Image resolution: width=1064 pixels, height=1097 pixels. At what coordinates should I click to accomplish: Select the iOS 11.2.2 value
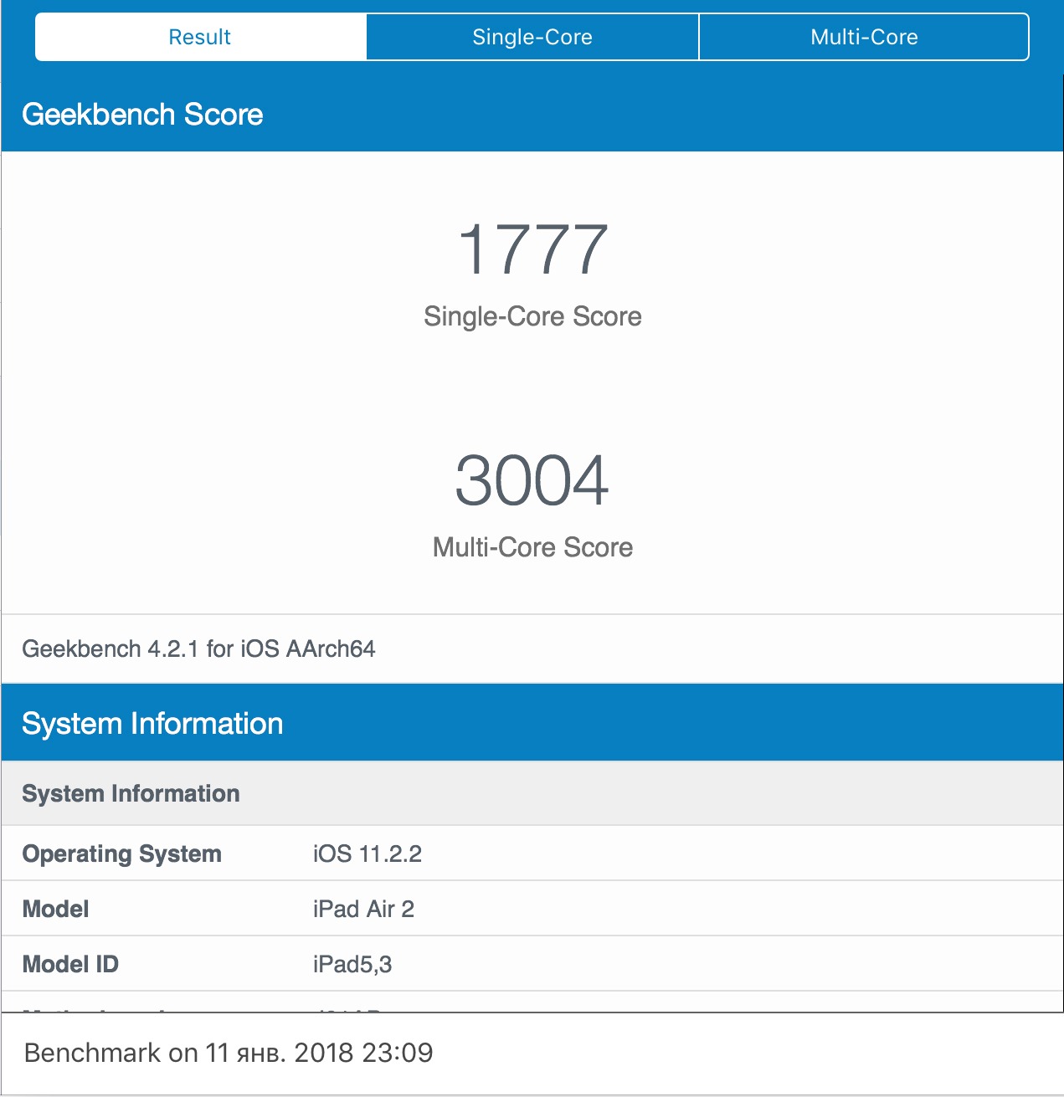coord(368,854)
